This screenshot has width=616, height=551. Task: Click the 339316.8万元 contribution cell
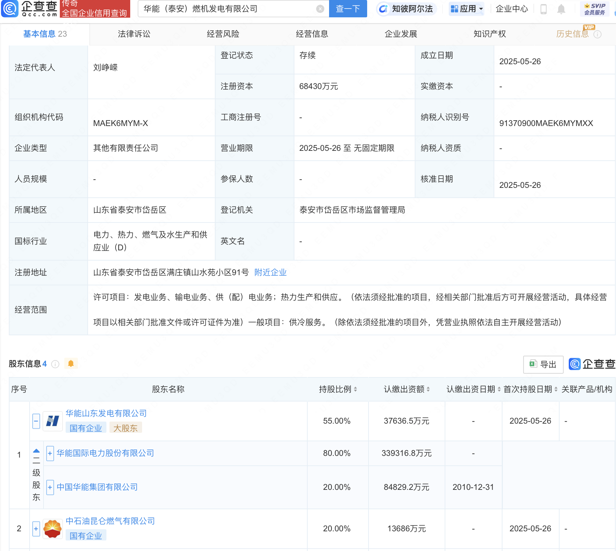pos(407,454)
